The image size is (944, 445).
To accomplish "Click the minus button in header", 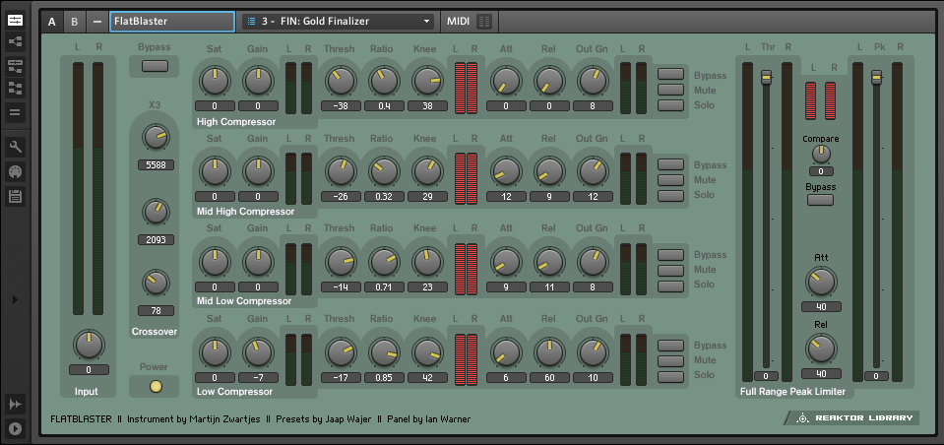I will [x=96, y=22].
